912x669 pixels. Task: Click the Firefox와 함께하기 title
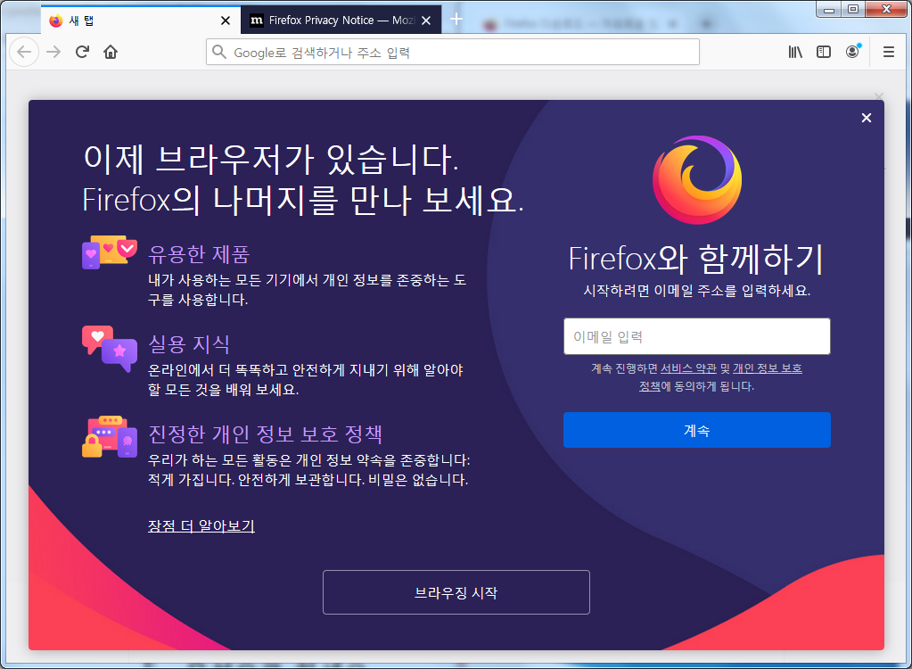[x=696, y=259]
